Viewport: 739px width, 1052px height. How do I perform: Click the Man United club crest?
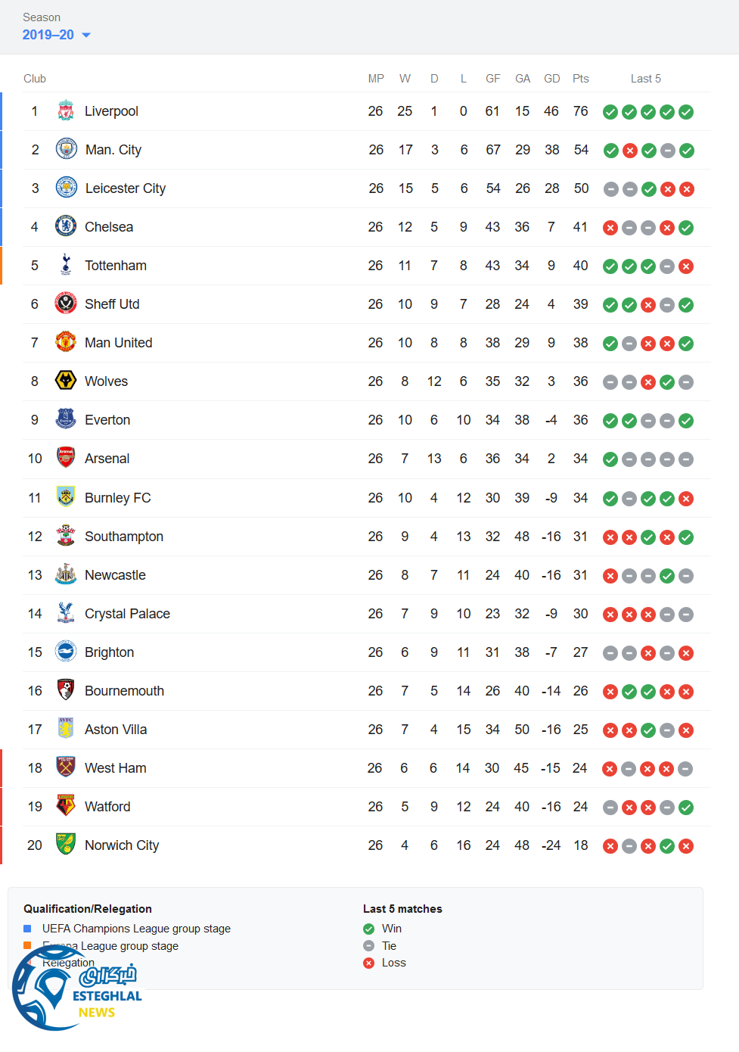coord(66,342)
